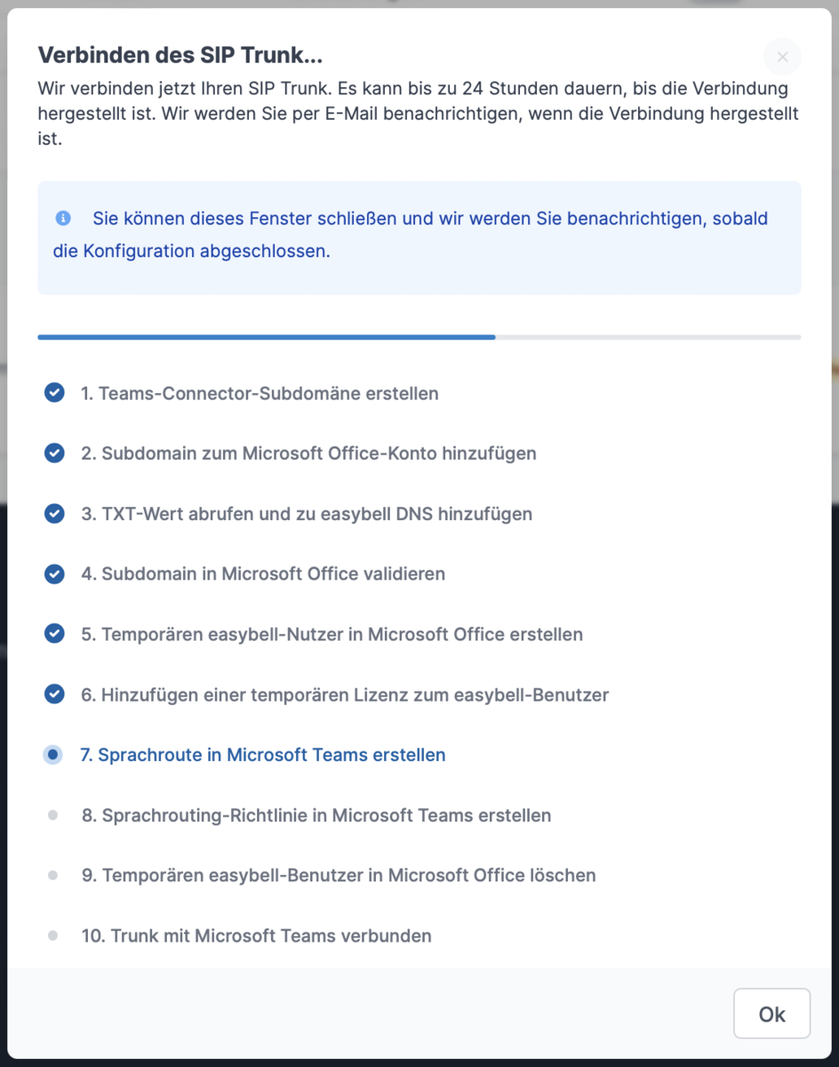Click step 10 Trunk mit Microsoft Teams verbunden
The width and height of the screenshot is (839, 1067).
(x=256, y=935)
